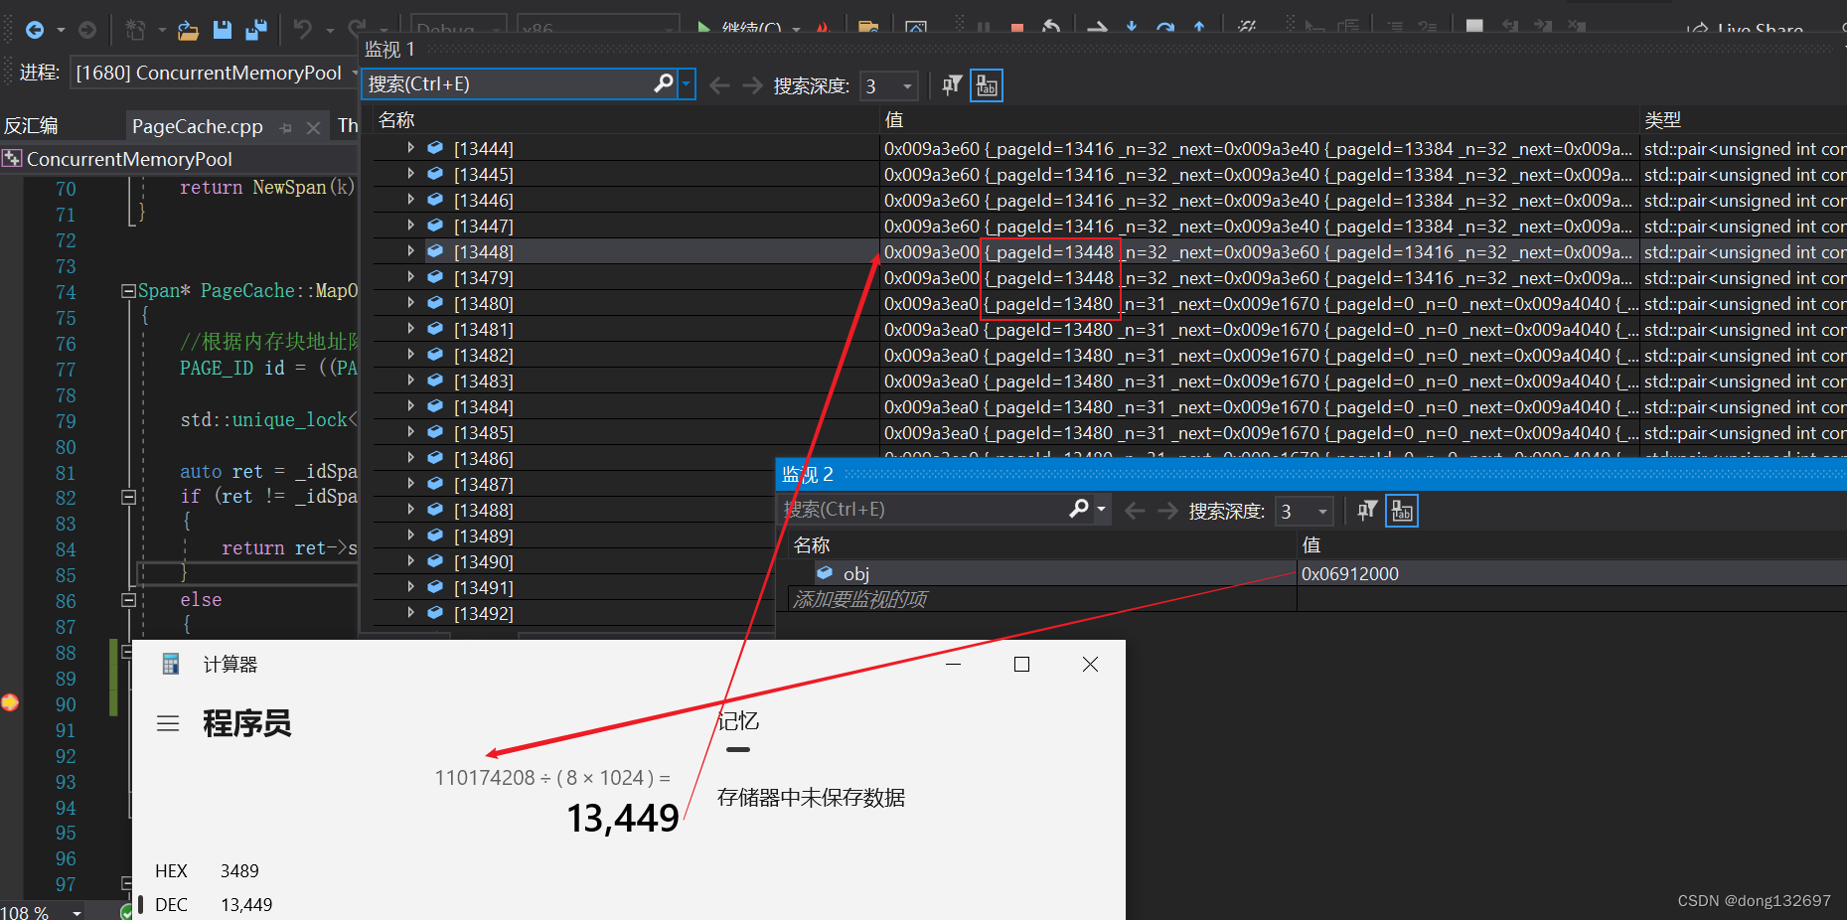Click the 名称 column header in Watch 1
This screenshot has height=920, width=1847.
[x=396, y=120]
